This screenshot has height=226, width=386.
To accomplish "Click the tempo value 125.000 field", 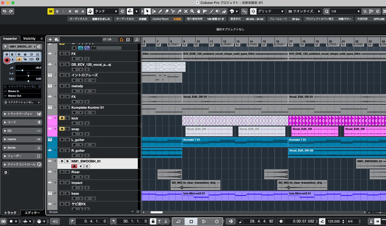I will pos(334,221).
